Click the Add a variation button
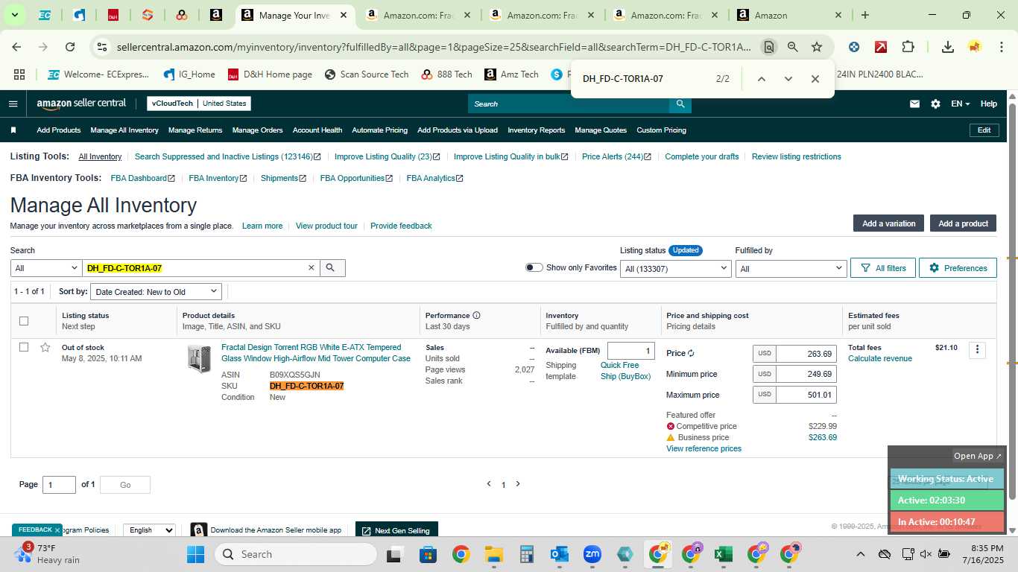The height and width of the screenshot is (572, 1018). pyautogui.click(x=888, y=223)
